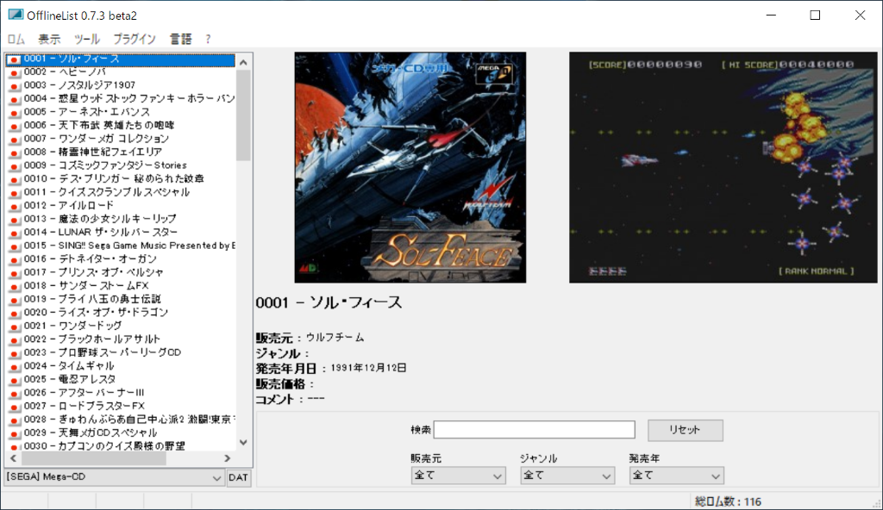Click the red icon beside 0005 アーネスト・エバンス
This screenshot has height=510, width=883.
coord(14,113)
